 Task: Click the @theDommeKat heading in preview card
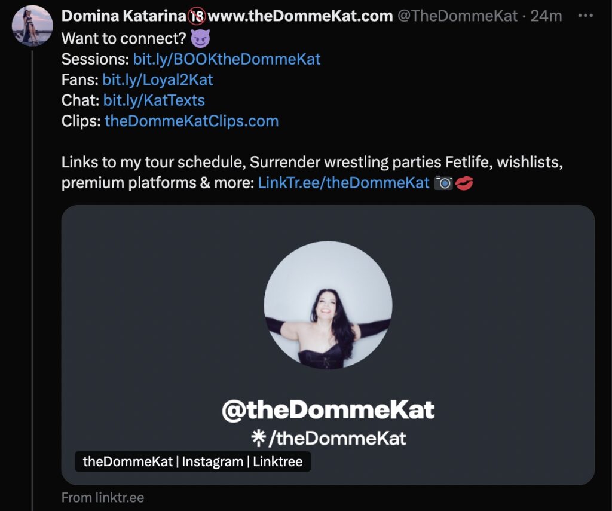(328, 410)
